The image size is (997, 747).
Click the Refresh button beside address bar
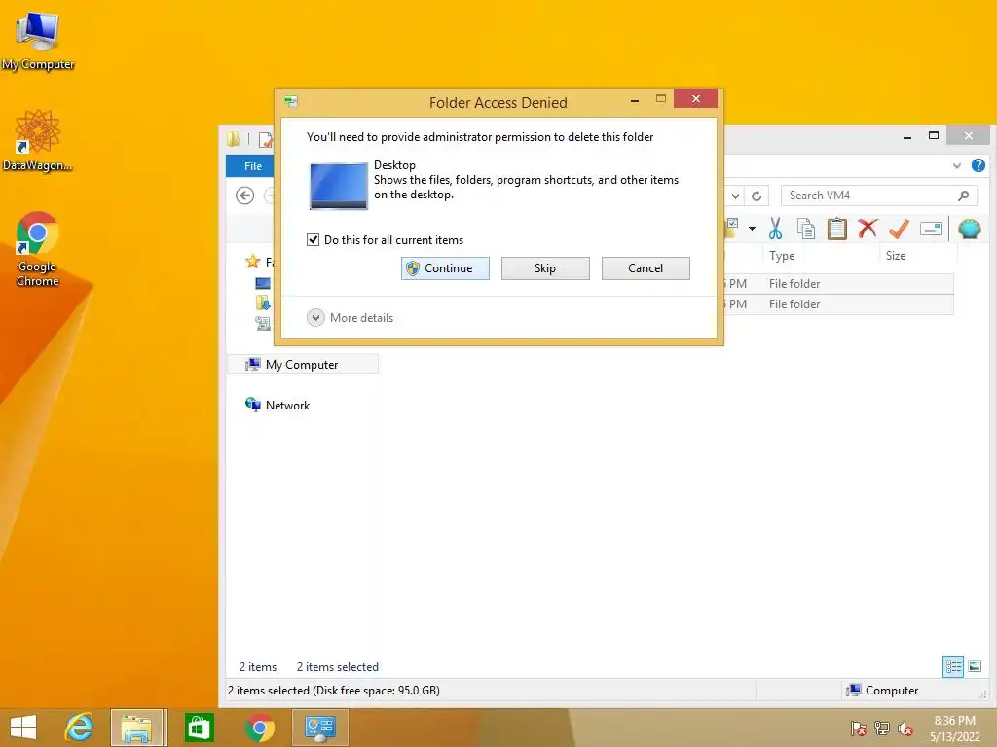click(x=757, y=196)
